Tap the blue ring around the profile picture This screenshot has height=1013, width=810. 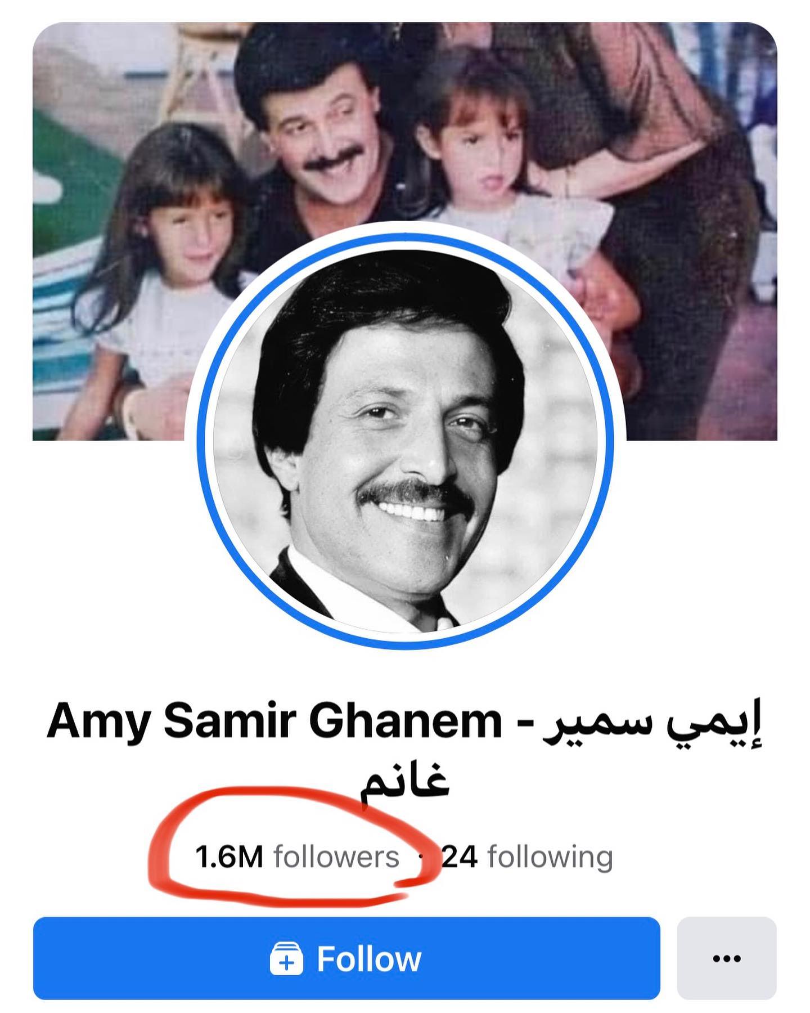point(405,242)
